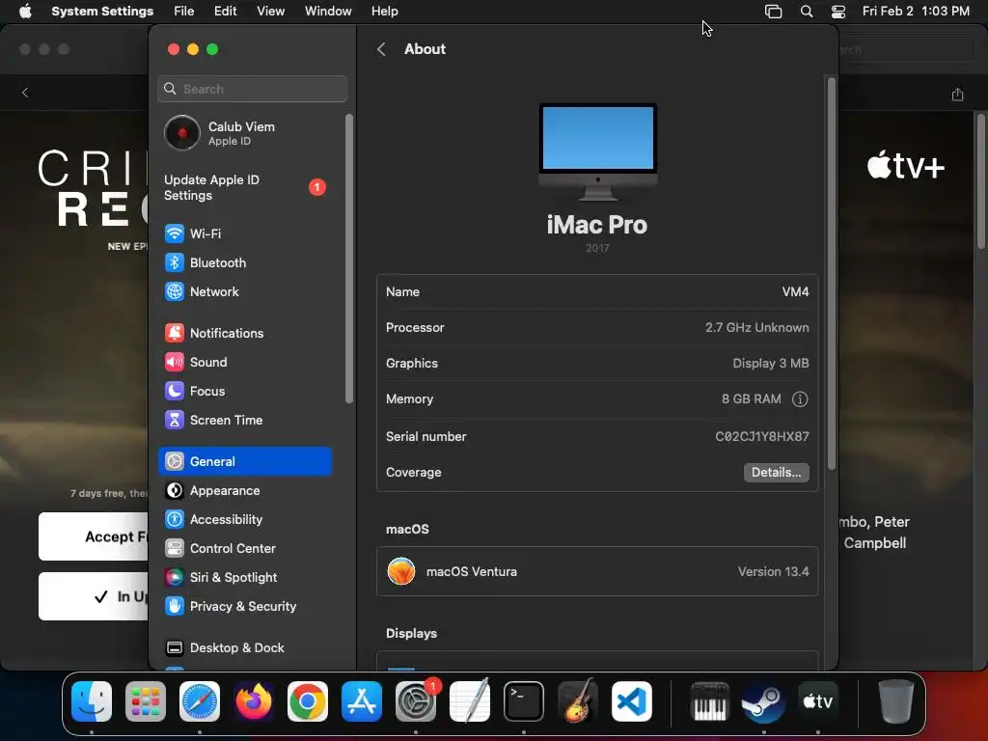Click the sidebar scrollbar
Viewport: 988px width, 741px height.
click(348, 259)
